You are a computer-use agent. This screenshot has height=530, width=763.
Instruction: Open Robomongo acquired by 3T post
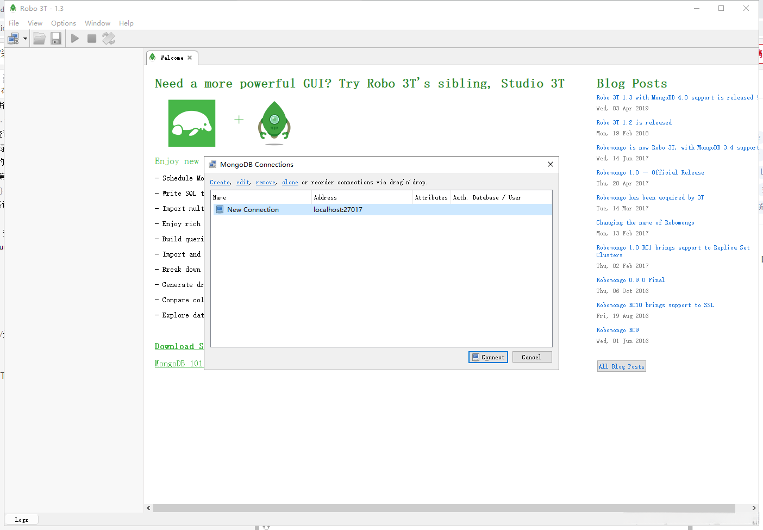(x=651, y=198)
